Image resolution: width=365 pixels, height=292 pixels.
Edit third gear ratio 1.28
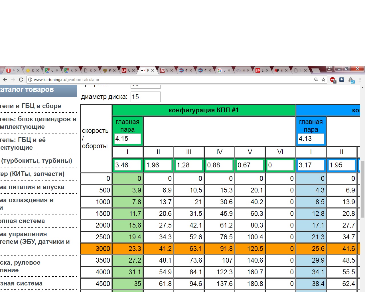189,165
